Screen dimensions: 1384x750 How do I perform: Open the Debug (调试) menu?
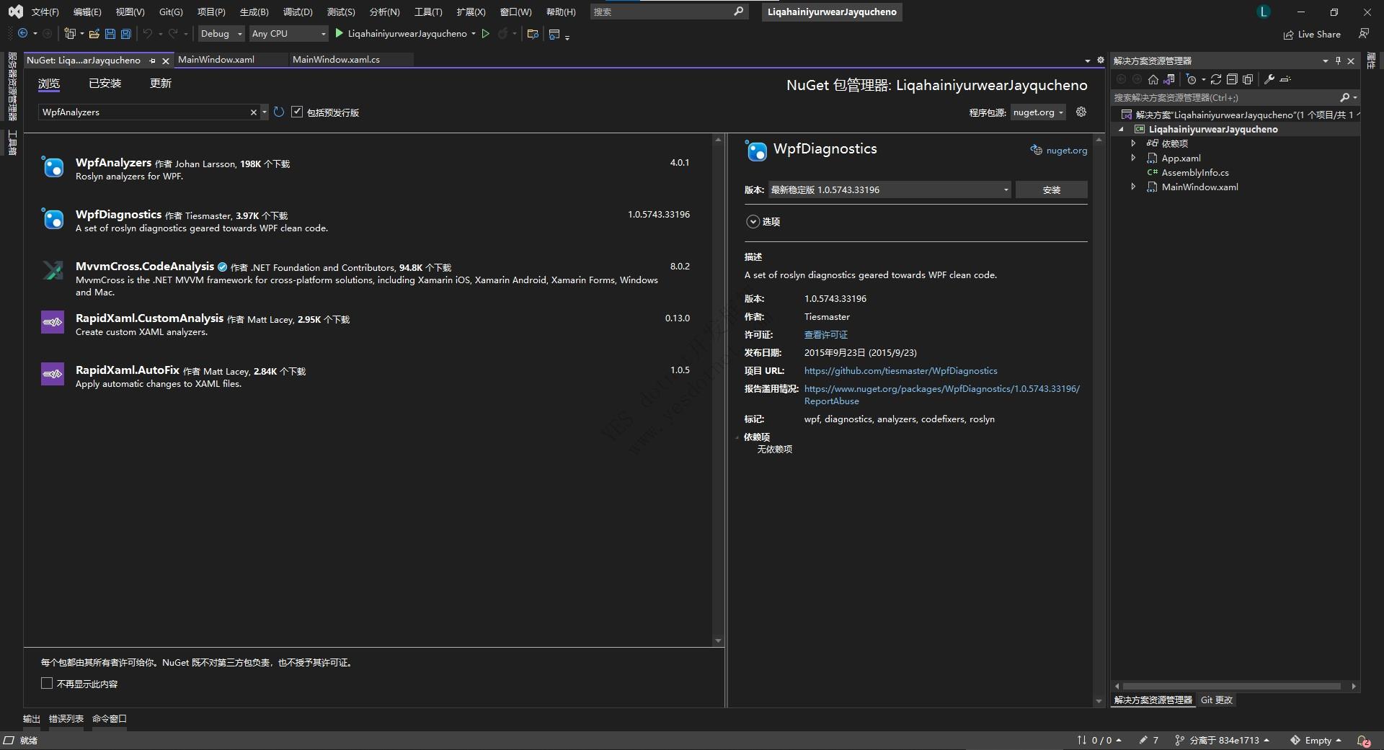pos(298,12)
